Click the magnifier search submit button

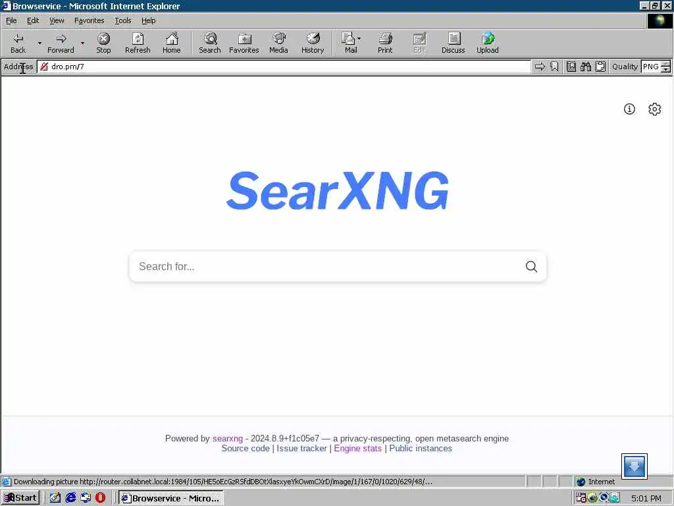(531, 266)
